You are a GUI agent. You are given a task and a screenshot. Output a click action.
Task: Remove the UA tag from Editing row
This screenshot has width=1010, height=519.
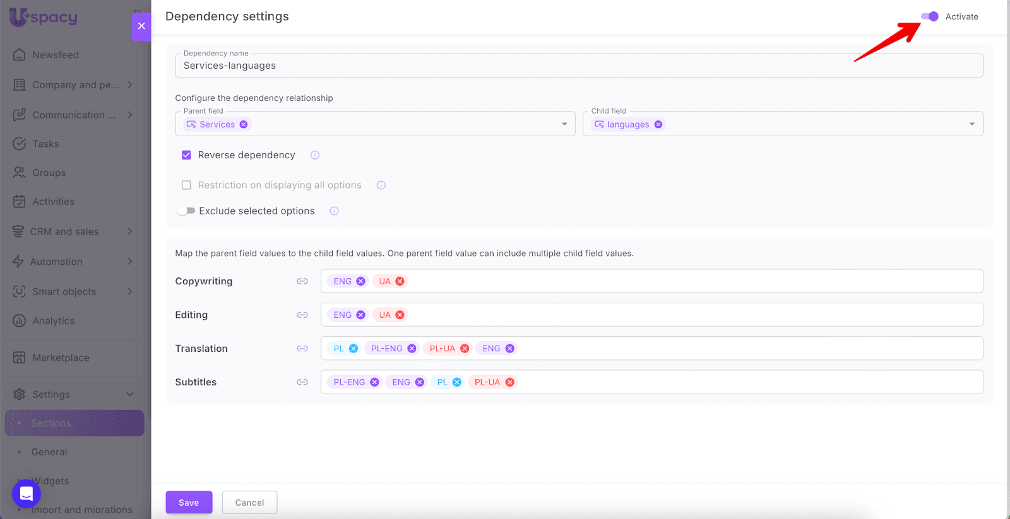click(x=400, y=315)
